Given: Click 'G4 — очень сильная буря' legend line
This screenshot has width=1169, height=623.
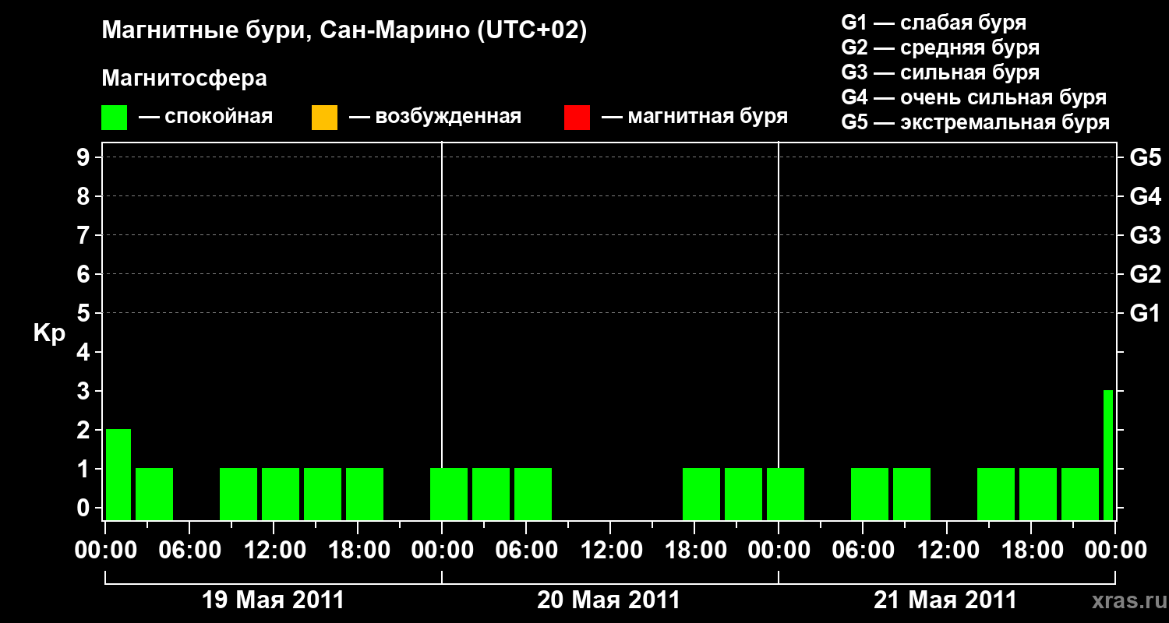Looking at the screenshot, I should point(974,97).
